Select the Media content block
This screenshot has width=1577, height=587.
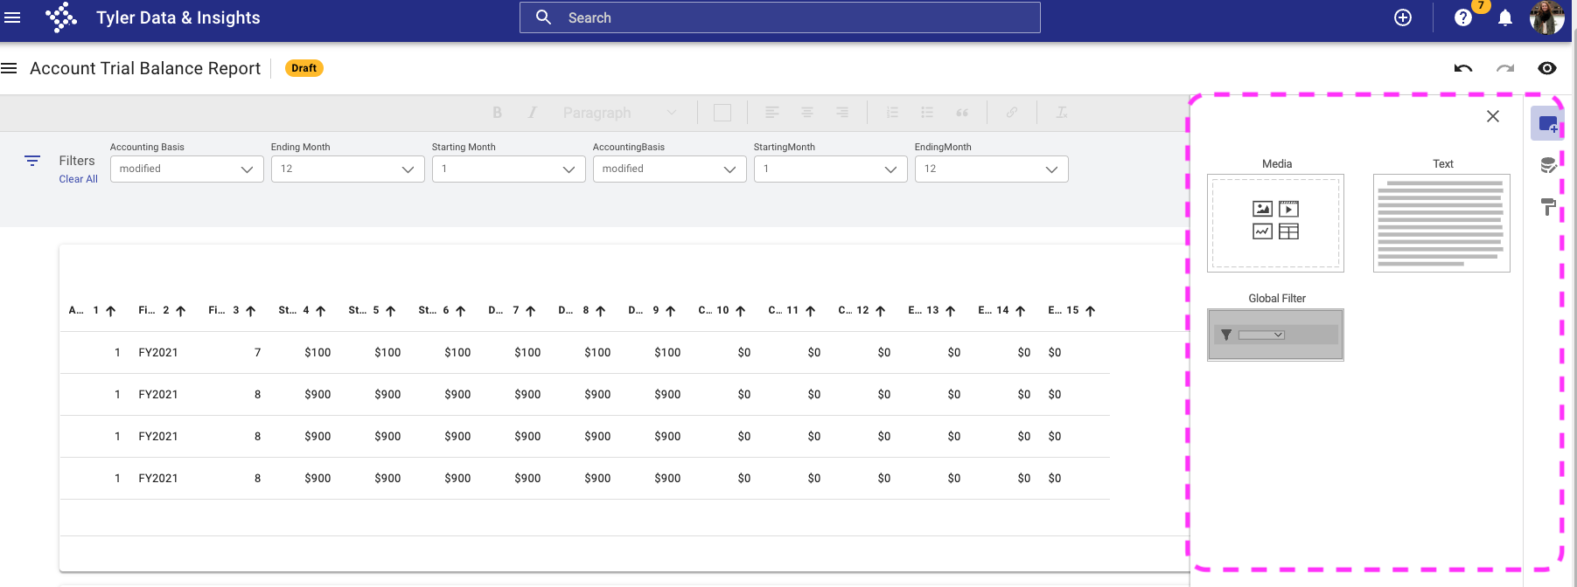[x=1275, y=223]
